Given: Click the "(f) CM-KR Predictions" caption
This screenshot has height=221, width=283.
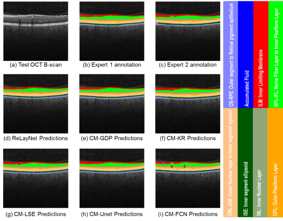Looking at the screenshot, I should click(188, 138).
